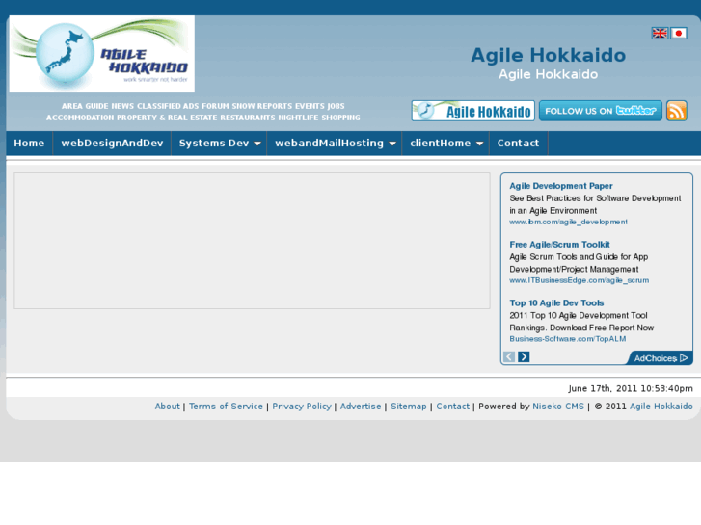Click the empty gray content panel
This screenshot has height=525, width=701.
point(252,241)
